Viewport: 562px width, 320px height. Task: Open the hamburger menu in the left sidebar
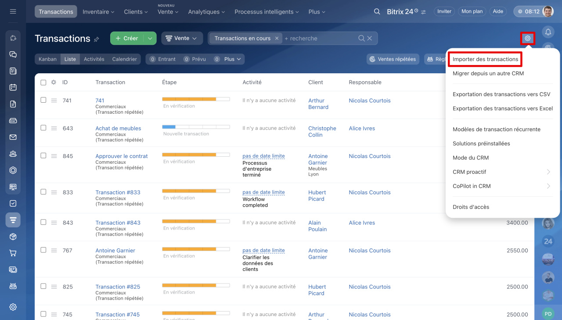[13, 11]
